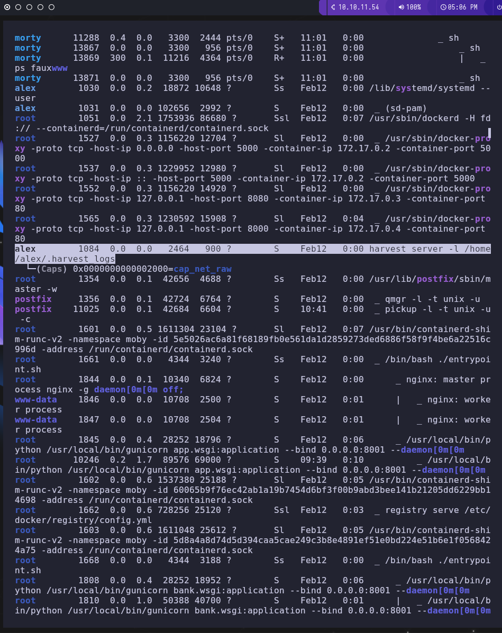Viewport: 502px width, 633px height.
Task: Click PID 1527 docker-proxy row
Action: [89, 139]
